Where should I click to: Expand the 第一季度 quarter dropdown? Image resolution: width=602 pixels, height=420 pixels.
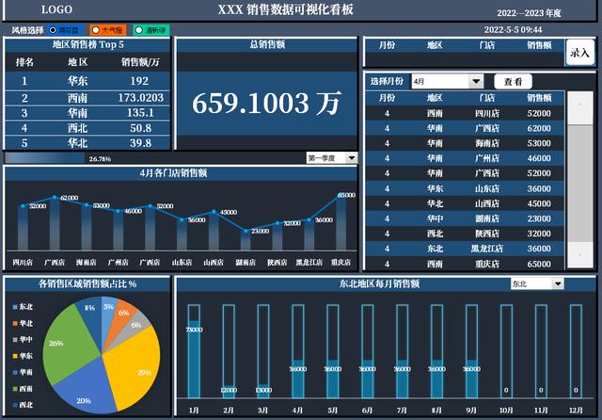pos(351,158)
